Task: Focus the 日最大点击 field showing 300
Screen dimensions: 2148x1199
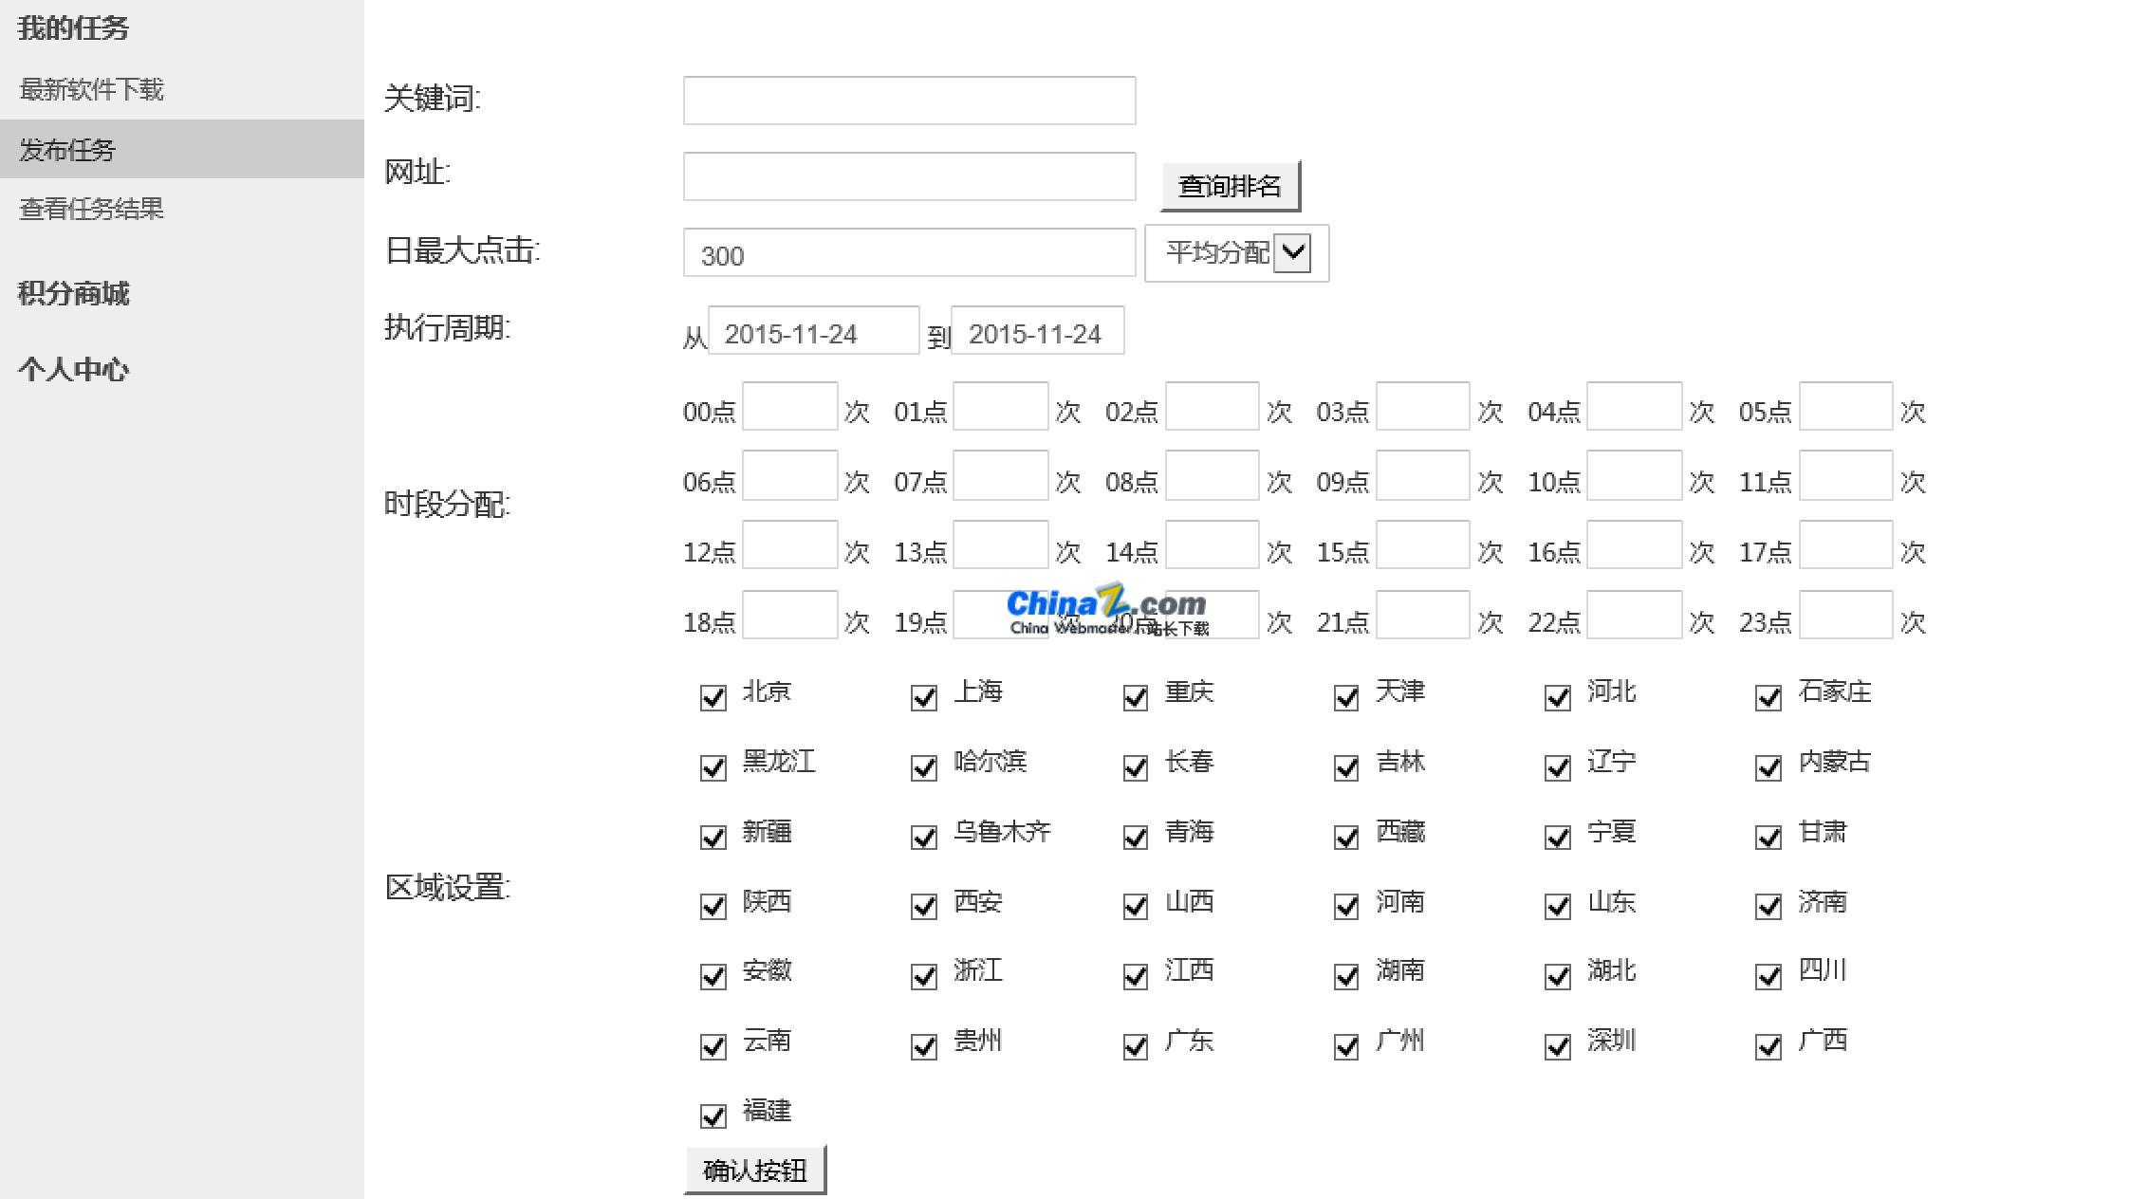Action: [x=909, y=252]
